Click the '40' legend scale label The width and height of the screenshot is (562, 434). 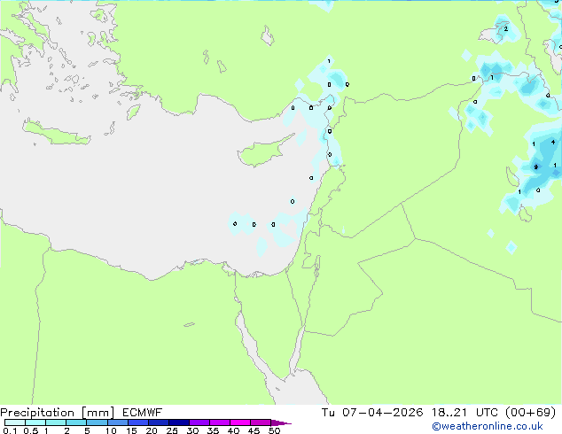(x=234, y=430)
